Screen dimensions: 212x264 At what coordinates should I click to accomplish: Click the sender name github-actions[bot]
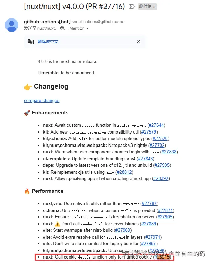point(47,22)
